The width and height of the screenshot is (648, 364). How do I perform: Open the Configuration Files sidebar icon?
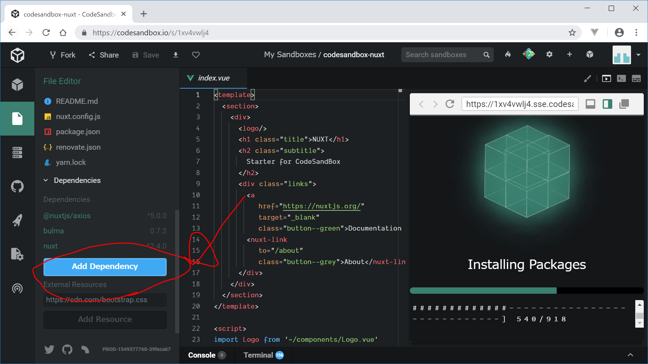pyautogui.click(x=17, y=254)
